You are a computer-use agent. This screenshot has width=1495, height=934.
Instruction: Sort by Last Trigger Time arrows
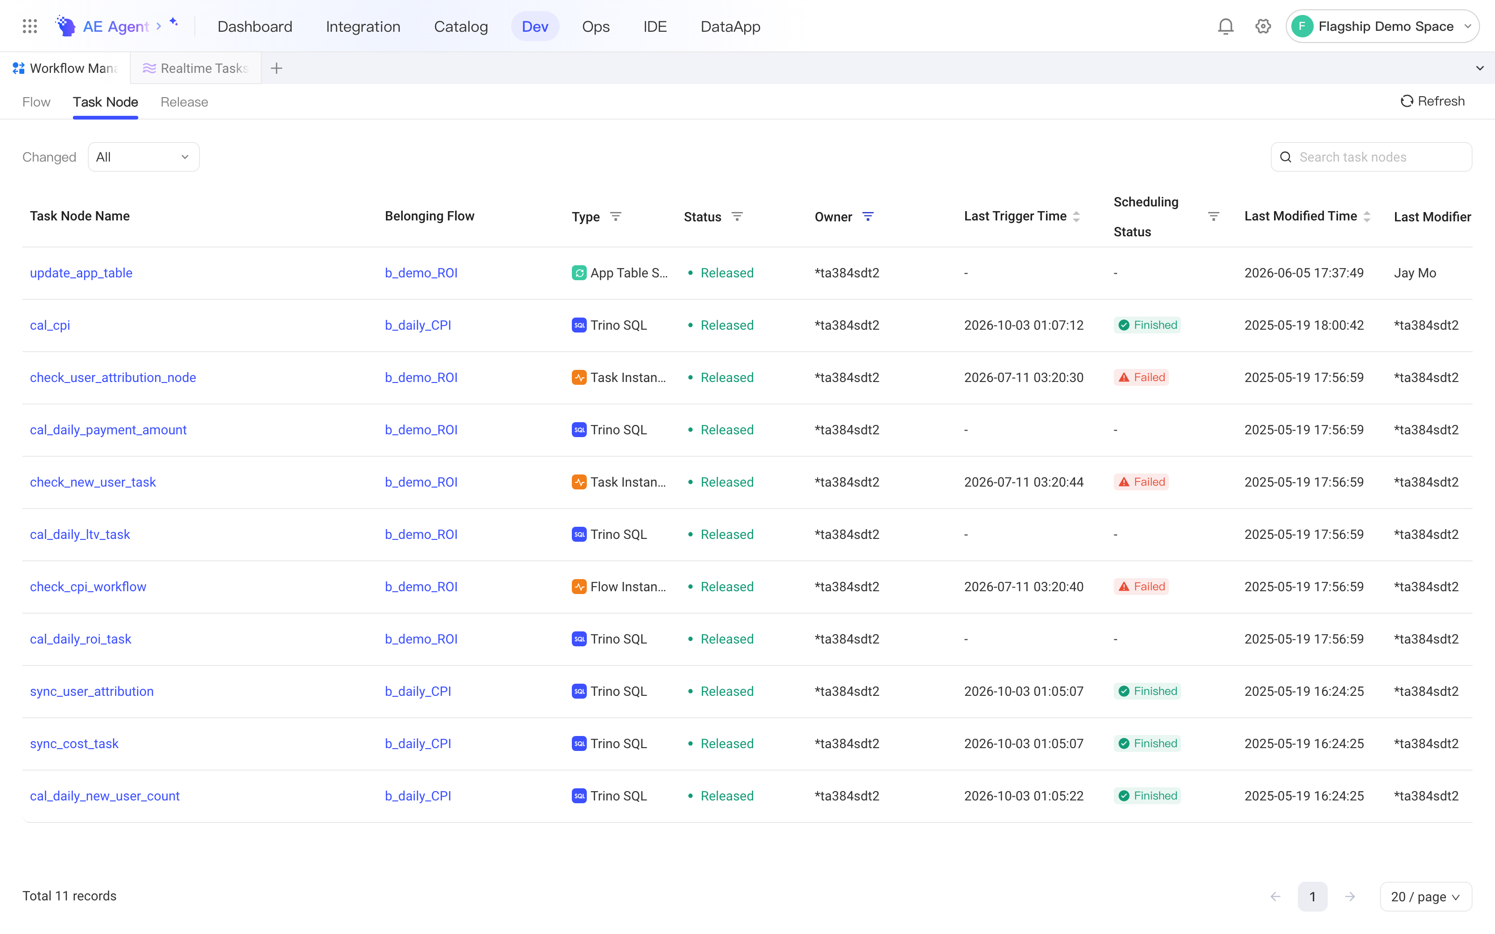coord(1076,216)
